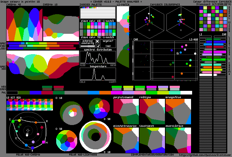Click the grey dot in the LI-HUE scatter
The height and width of the screenshot is (157, 232).
click(x=178, y=53)
